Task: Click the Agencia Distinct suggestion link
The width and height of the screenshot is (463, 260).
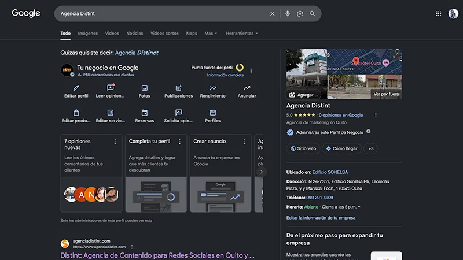Action: [x=137, y=53]
